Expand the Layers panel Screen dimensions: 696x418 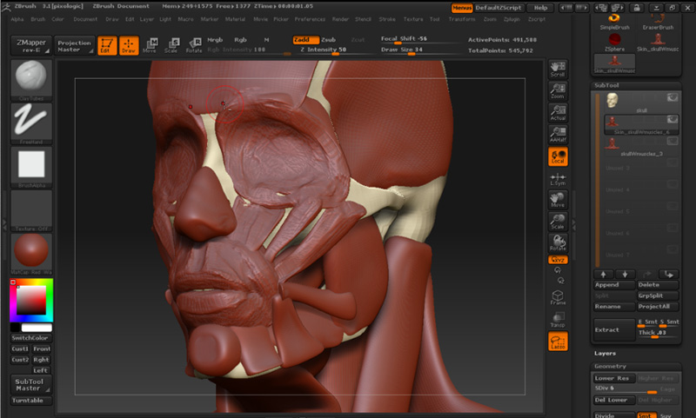pos(605,354)
